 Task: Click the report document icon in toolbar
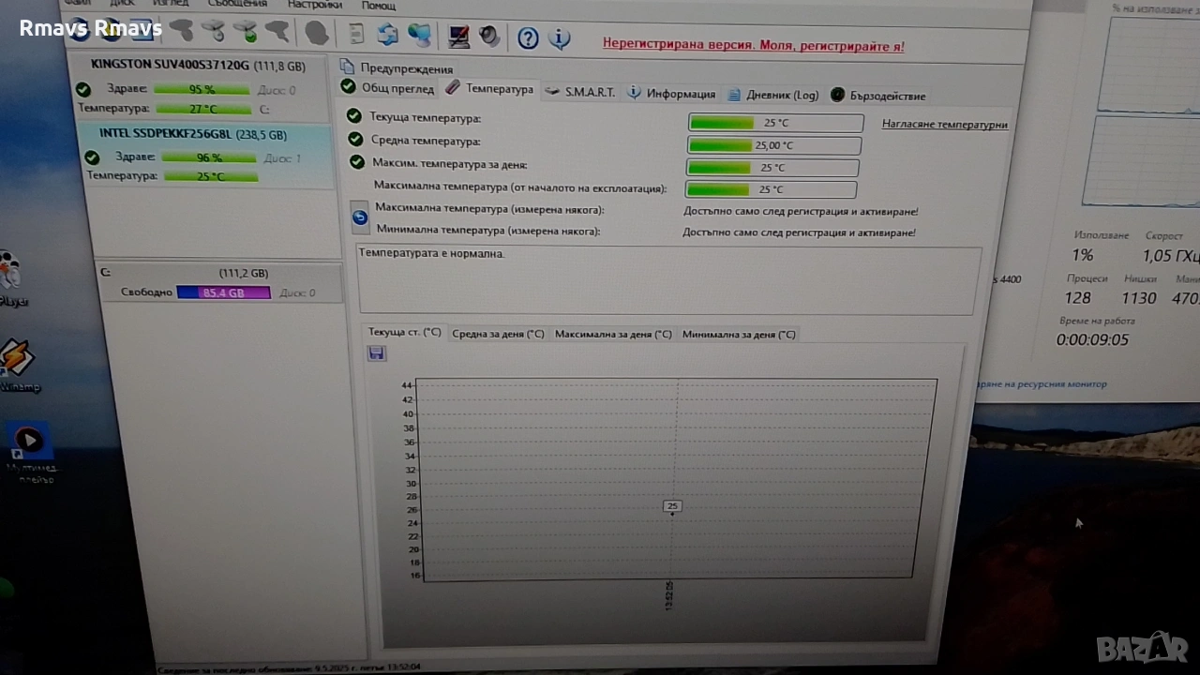coord(356,35)
